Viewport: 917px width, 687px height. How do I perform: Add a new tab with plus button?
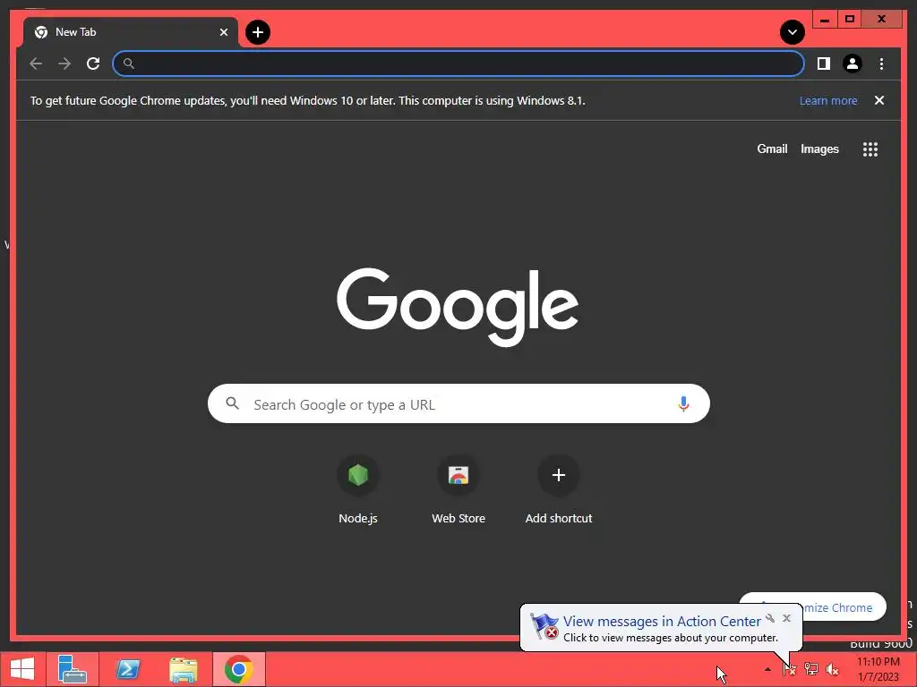tap(258, 32)
